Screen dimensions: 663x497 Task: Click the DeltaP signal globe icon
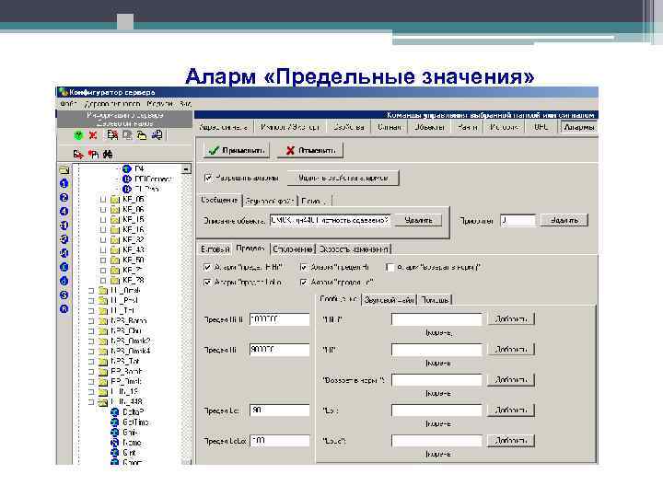coord(114,411)
